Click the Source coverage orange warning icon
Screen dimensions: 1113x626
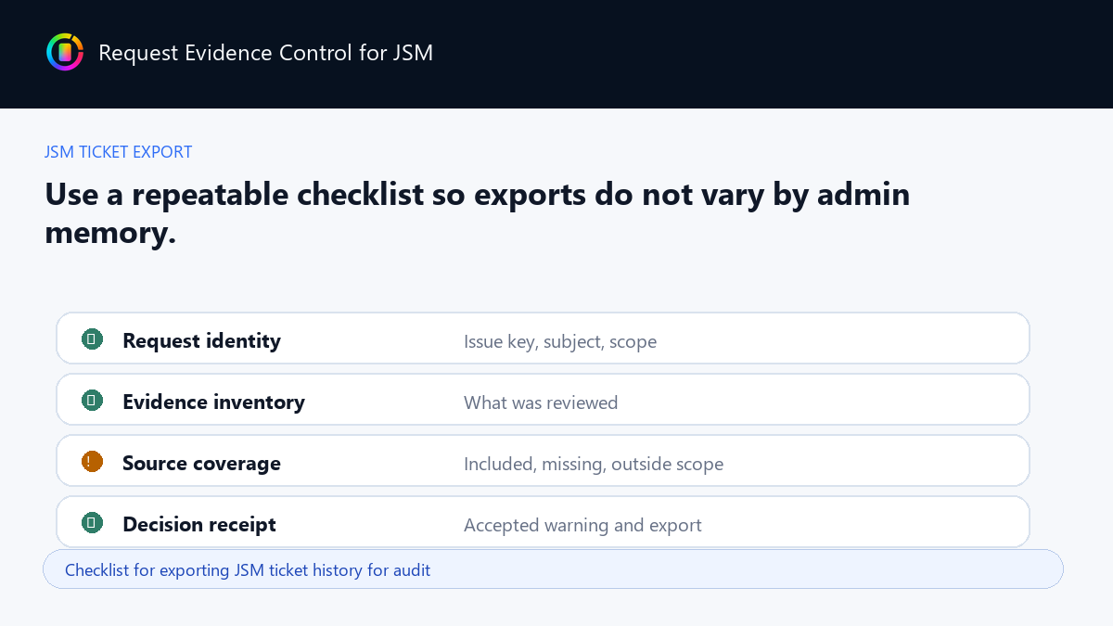coord(92,462)
